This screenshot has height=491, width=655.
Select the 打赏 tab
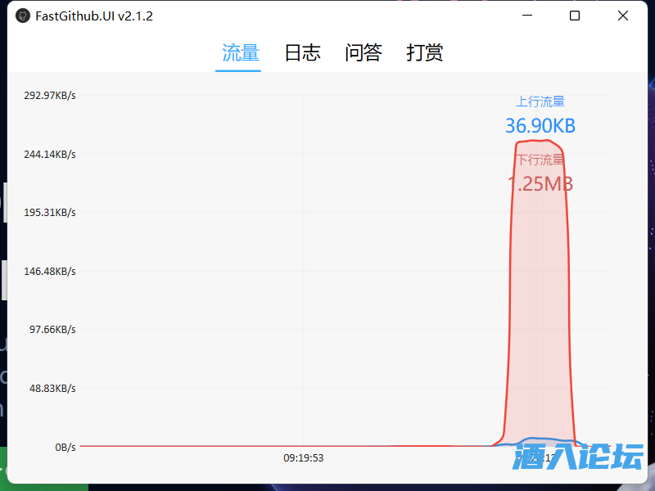point(425,53)
